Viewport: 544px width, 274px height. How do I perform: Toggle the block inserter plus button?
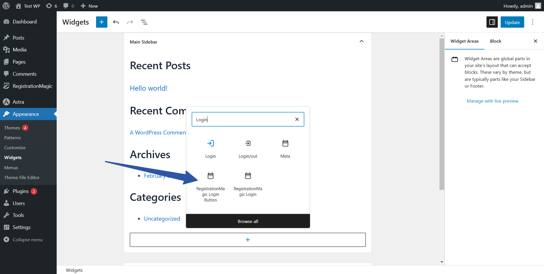pyautogui.click(x=101, y=22)
